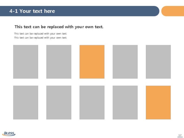Viewport: 184px width, 138px height.
Task: Click the middle gray rectangle in bottom row
Action: 92,103
